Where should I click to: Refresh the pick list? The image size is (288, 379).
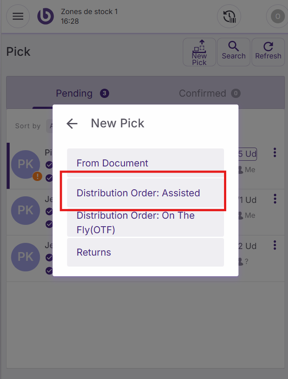click(x=268, y=52)
